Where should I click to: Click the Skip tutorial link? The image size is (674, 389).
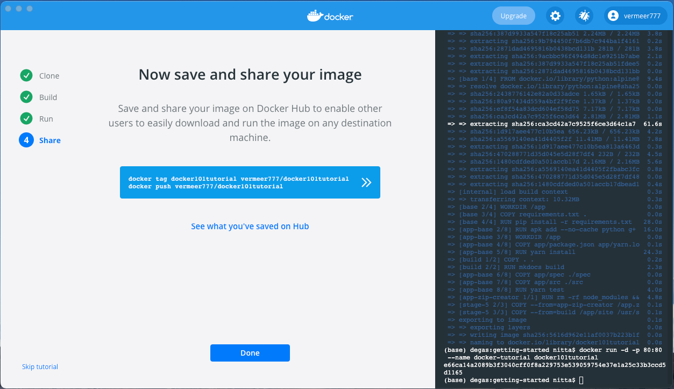(40, 367)
